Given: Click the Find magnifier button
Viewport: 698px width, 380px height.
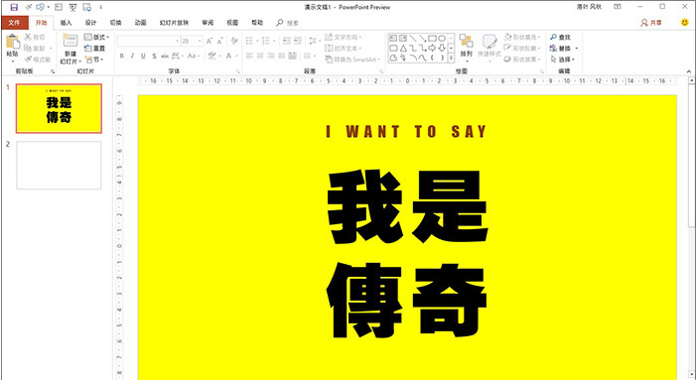Looking at the screenshot, I should tap(560, 37).
